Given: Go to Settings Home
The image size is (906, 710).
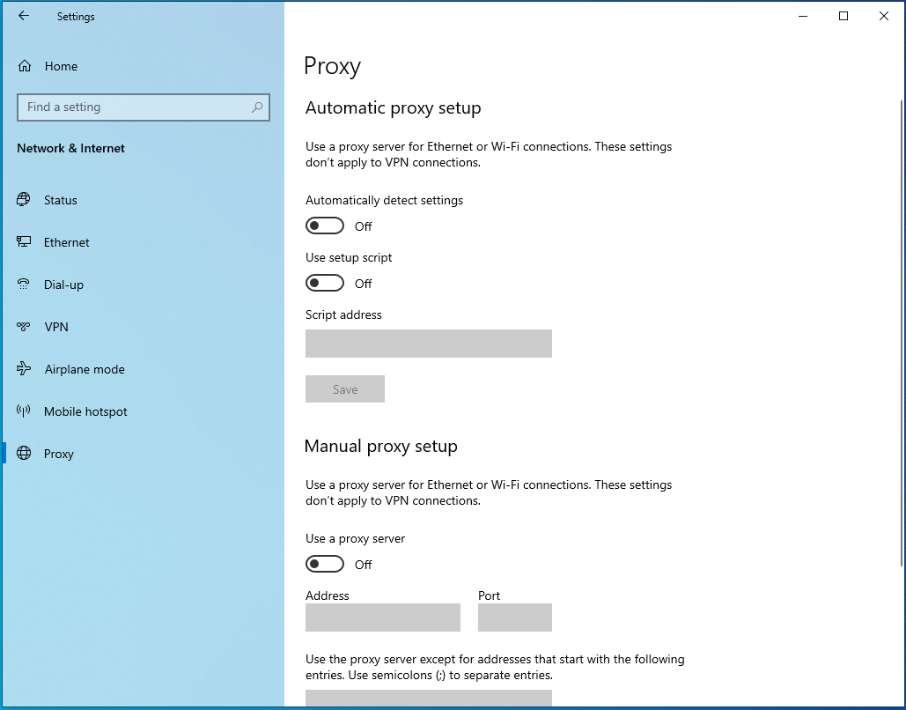Looking at the screenshot, I should [144, 66].
